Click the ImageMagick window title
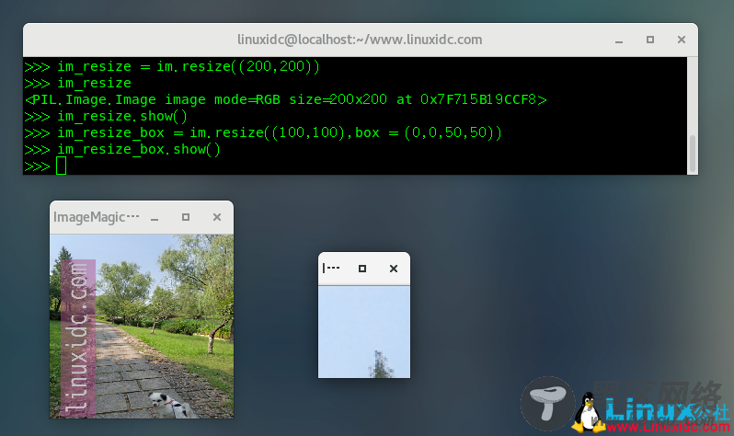This screenshot has width=734, height=436. 96,217
